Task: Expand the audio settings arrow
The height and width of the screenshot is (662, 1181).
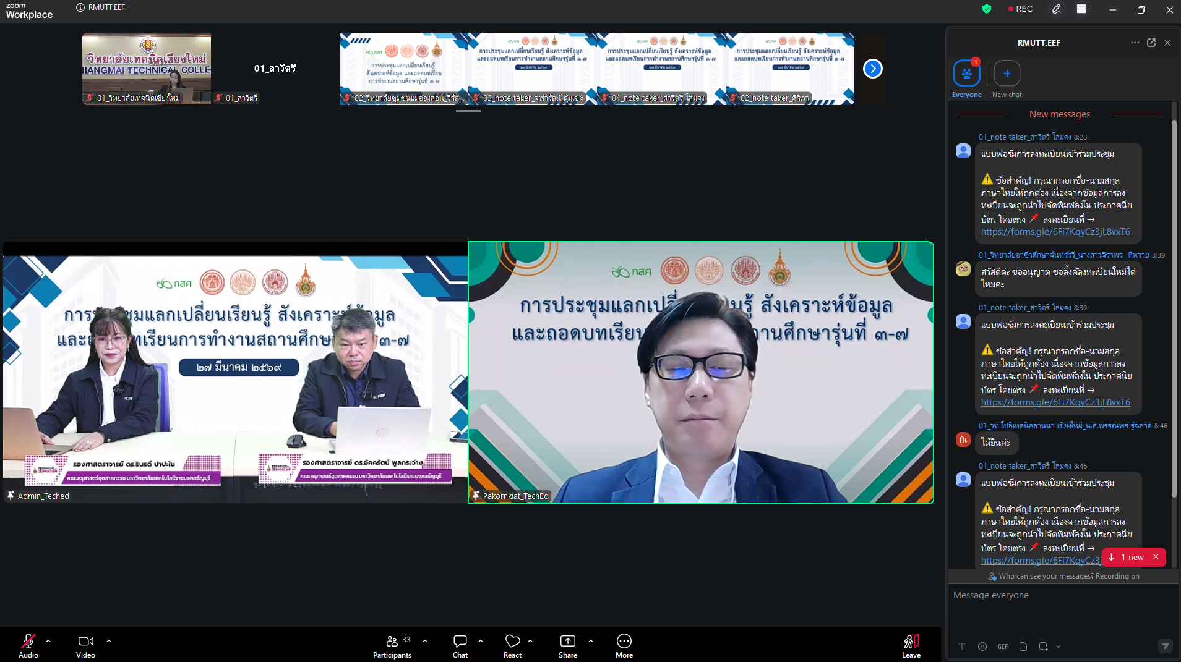Action: [x=48, y=641]
